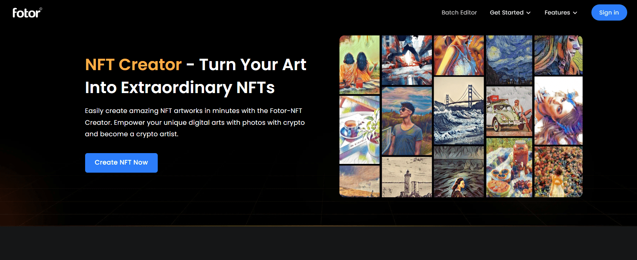Select the vintage Beetle car artwork
Screen dimensions: 637x260
pos(509,111)
